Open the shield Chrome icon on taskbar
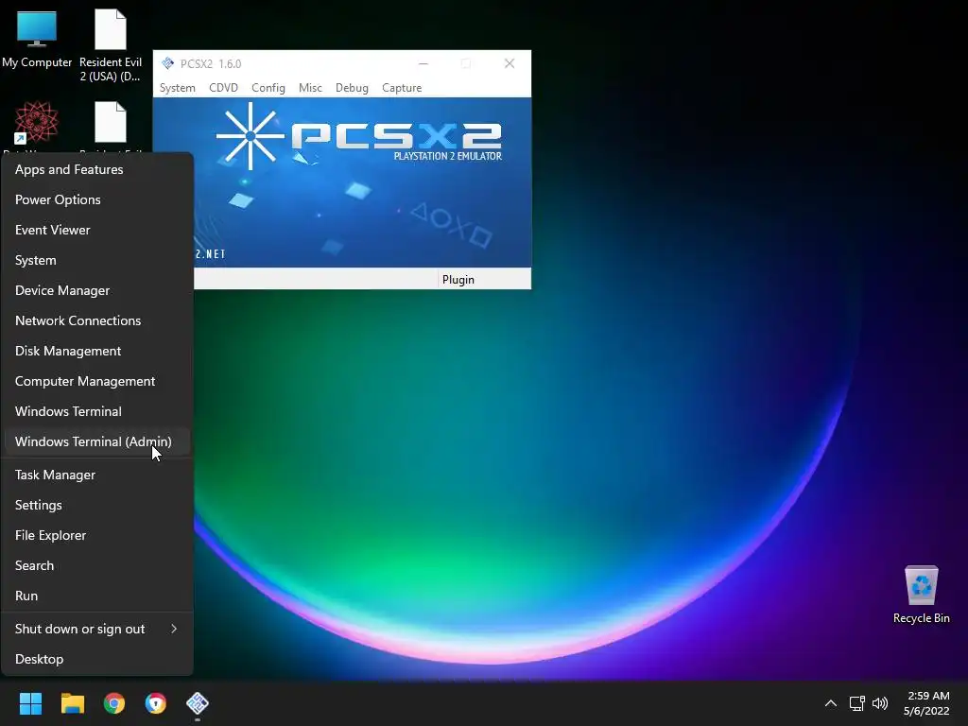Screen dimensions: 968x726 [156, 703]
